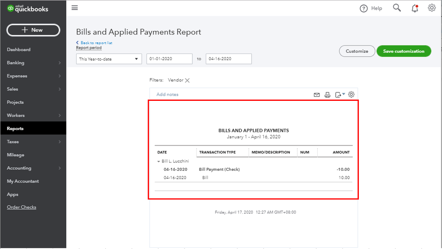Image resolution: width=442 pixels, height=249 pixels.
Task: Open the This Year-to-date period dropdown
Action: [x=109, y=59]
